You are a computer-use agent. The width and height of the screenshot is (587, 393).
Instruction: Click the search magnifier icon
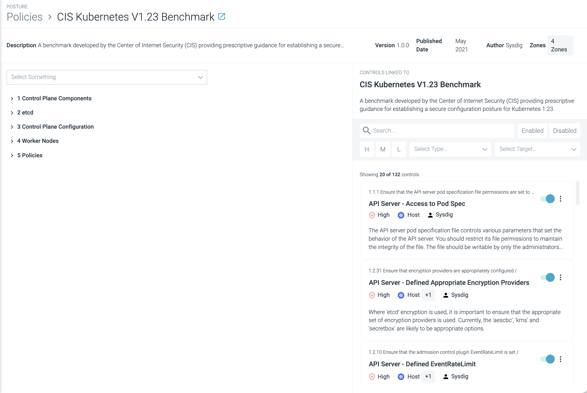click(366, 131)
